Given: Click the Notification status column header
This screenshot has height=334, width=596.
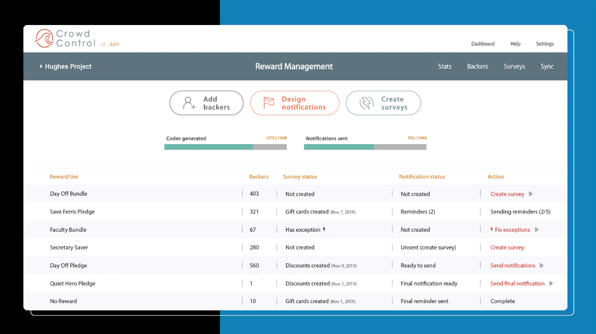Looking at the screenshot, I should tap(422, 177).
